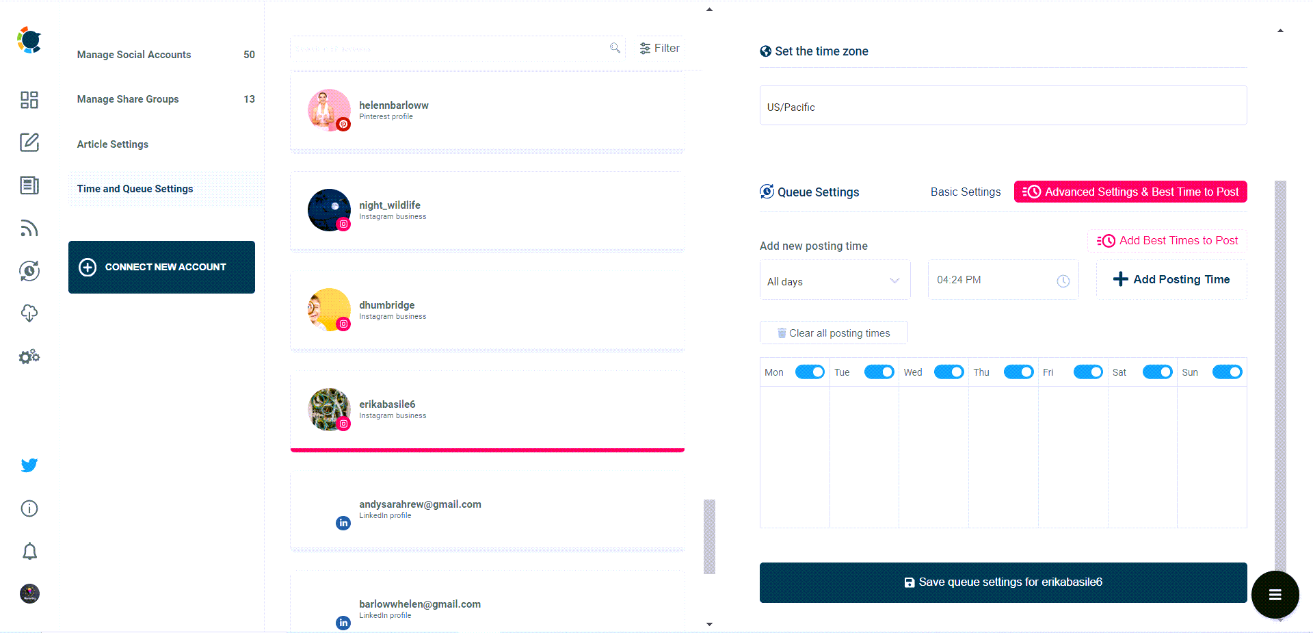Select andysarahrew@gmail.com LinkedIn profile
Viewport: 1313px width, 633px height.
[x=488, y=511]
